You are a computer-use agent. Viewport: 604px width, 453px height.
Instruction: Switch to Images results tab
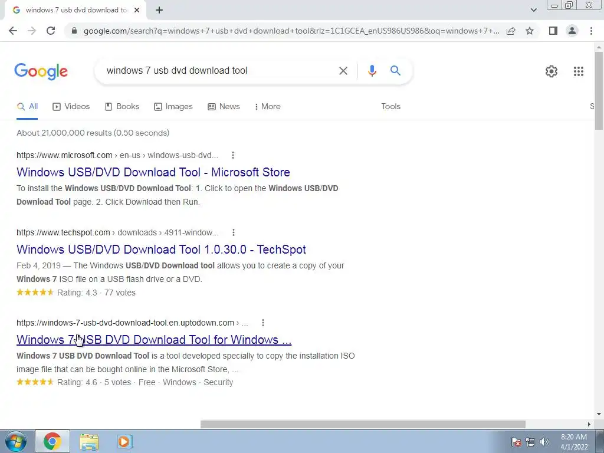pos(173,107)
